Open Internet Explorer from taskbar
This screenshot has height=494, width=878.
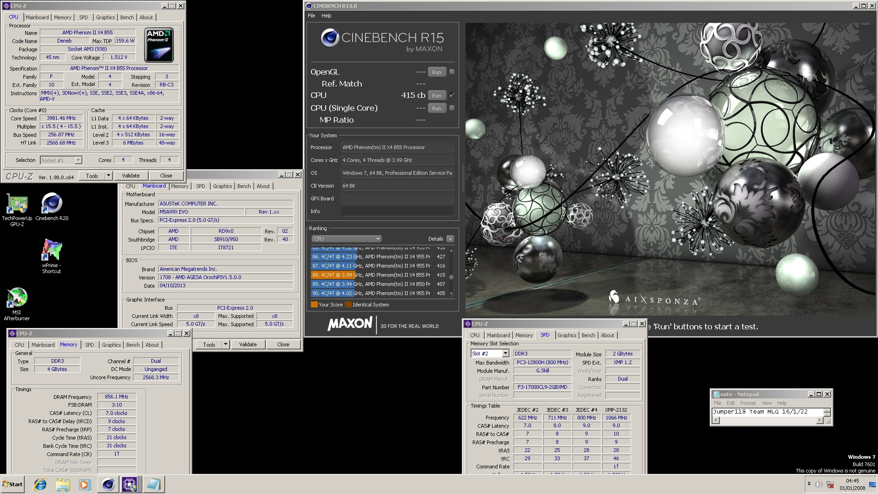(x=40, y=484)
